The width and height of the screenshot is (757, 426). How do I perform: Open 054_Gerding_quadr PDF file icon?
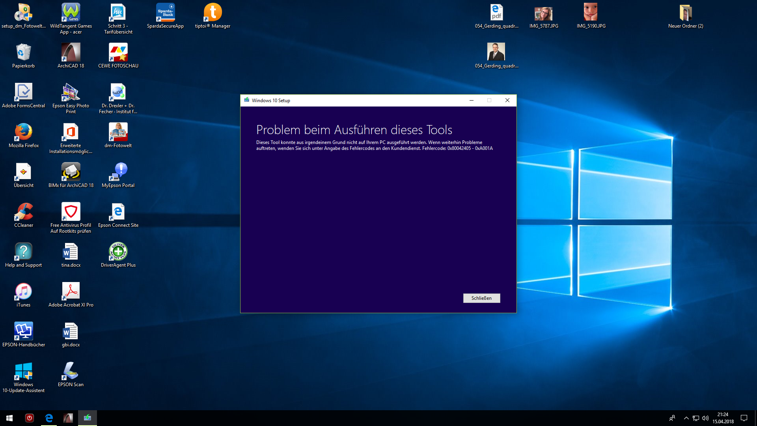(x=496, y=17)
